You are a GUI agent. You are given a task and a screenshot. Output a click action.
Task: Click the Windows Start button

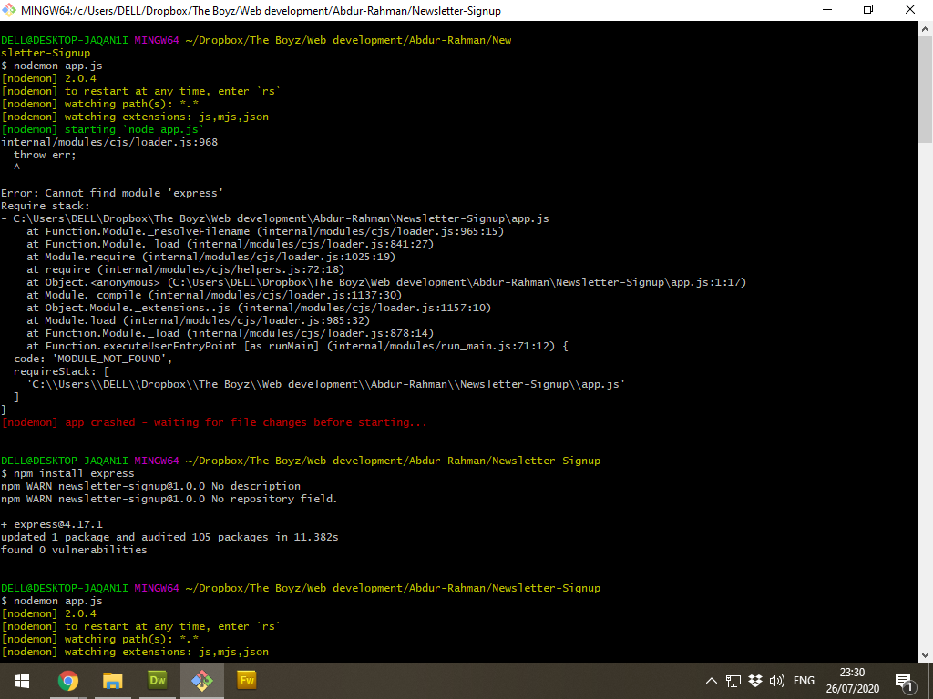click(x=20, y=679)
